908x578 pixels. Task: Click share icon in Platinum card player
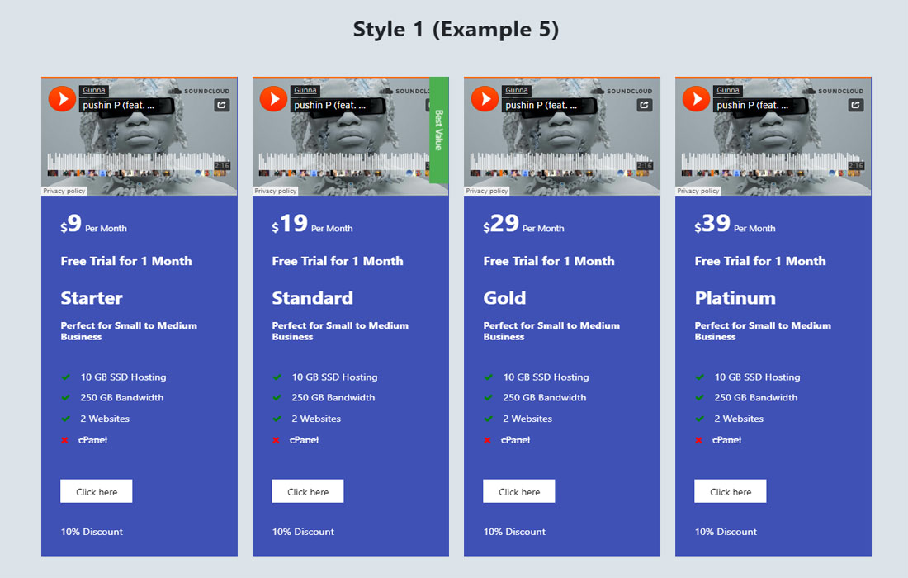coord(856,105)
